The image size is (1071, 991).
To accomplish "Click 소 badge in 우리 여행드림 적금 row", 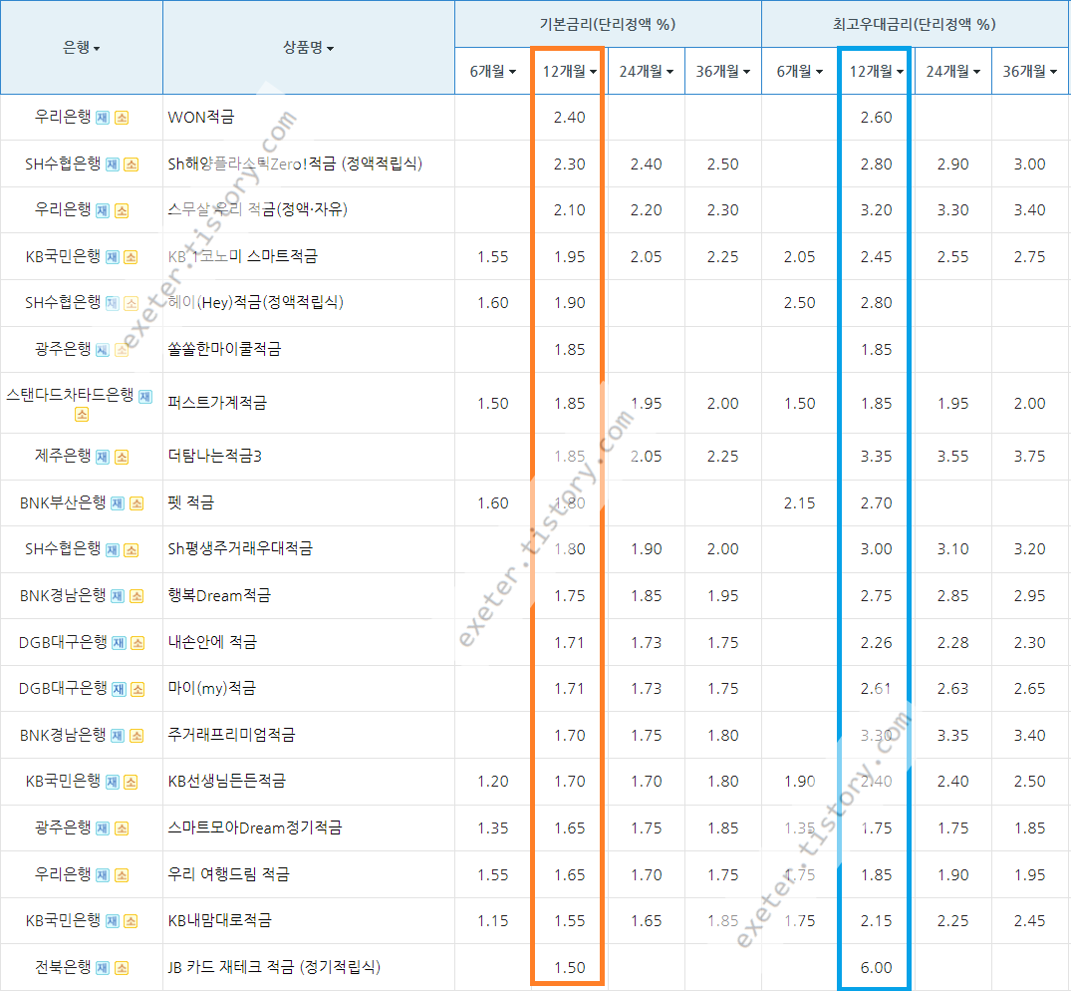I will (122, 874).
